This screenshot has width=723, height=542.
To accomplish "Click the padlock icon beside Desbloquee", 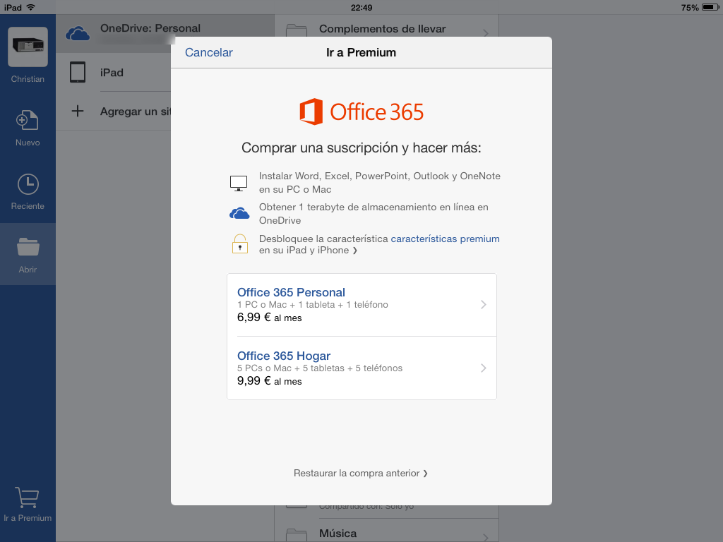I will pyautogui.click(x=240, y=244).
